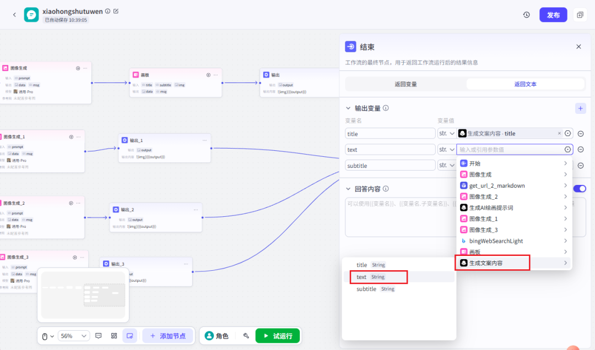
Task: Click the 发布 publish button
Action: [x=553, y=15]
